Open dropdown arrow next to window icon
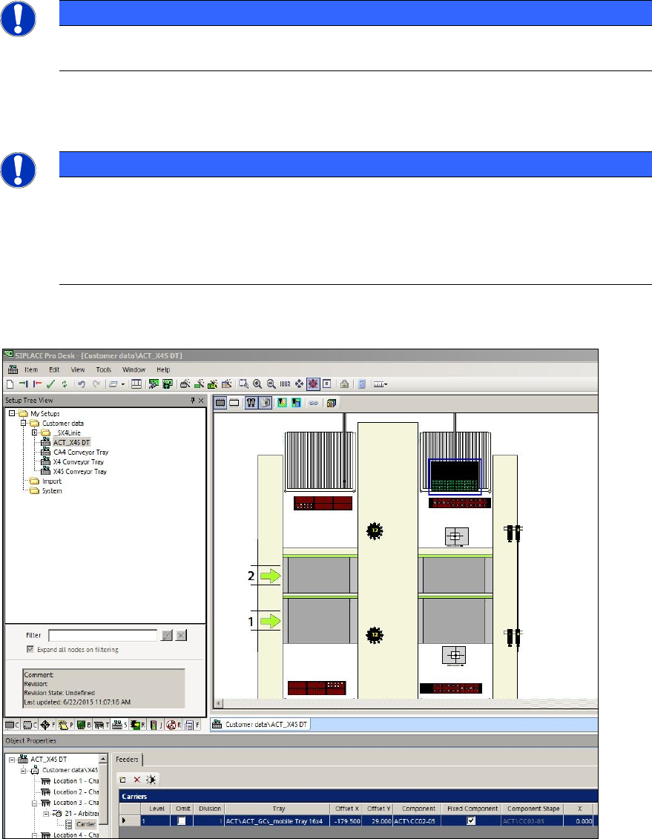652x839 pixels. pyautogui.click(x=123, y=384)
